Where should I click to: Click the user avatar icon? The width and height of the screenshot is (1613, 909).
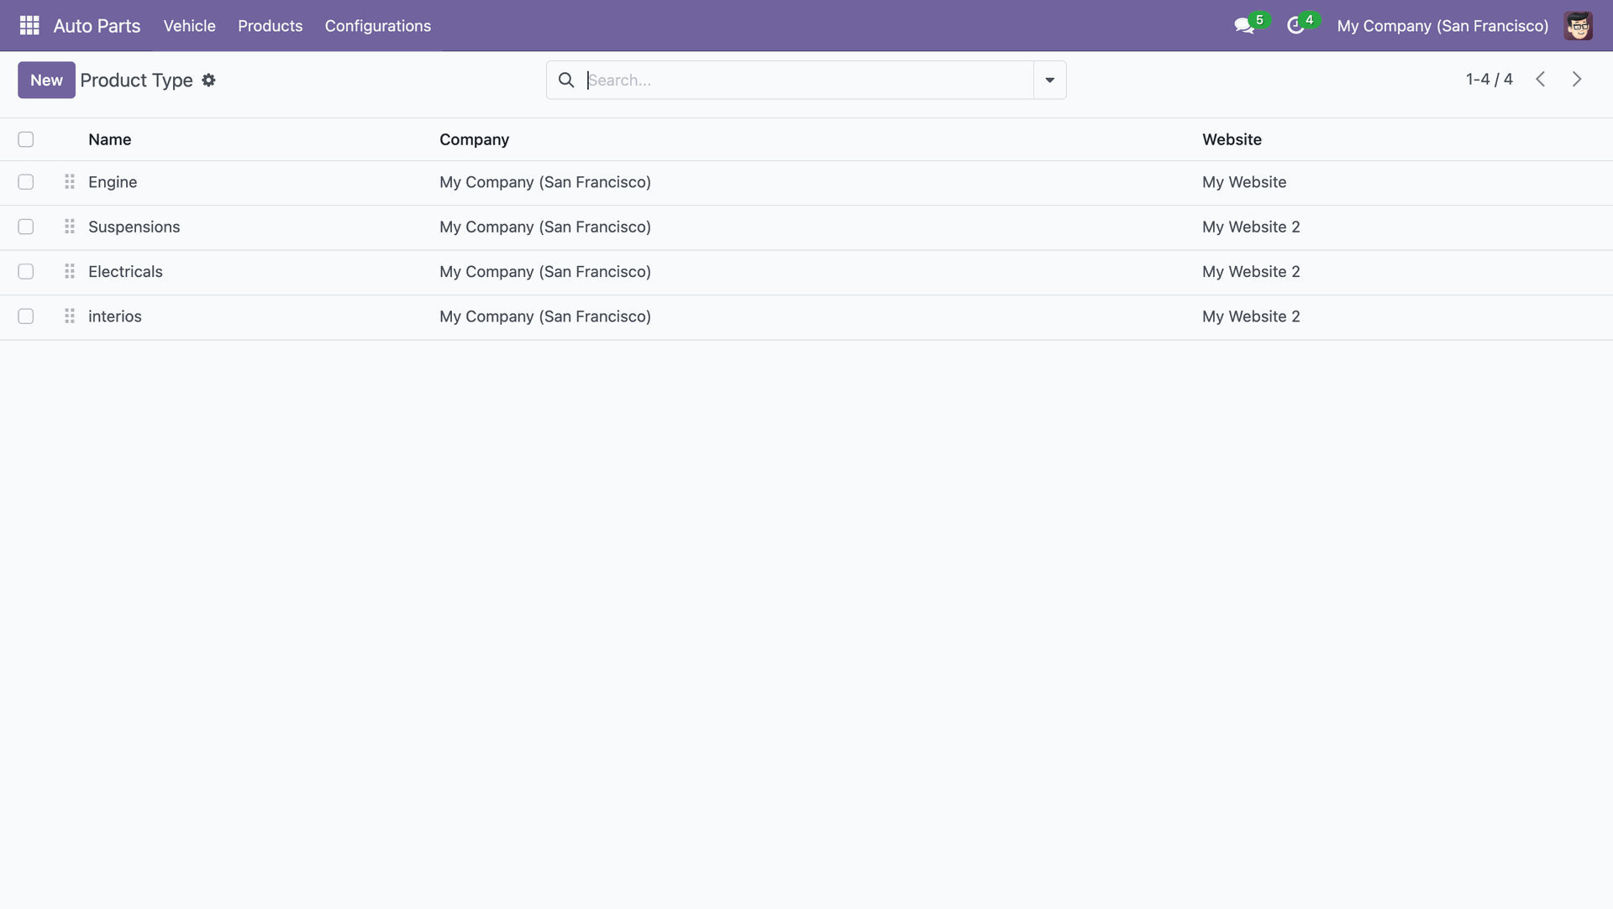(x=1578, y=26)
